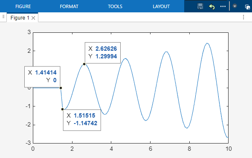
Task: Click the tab list handle left of Figure 1
Action: coord(3,17)
